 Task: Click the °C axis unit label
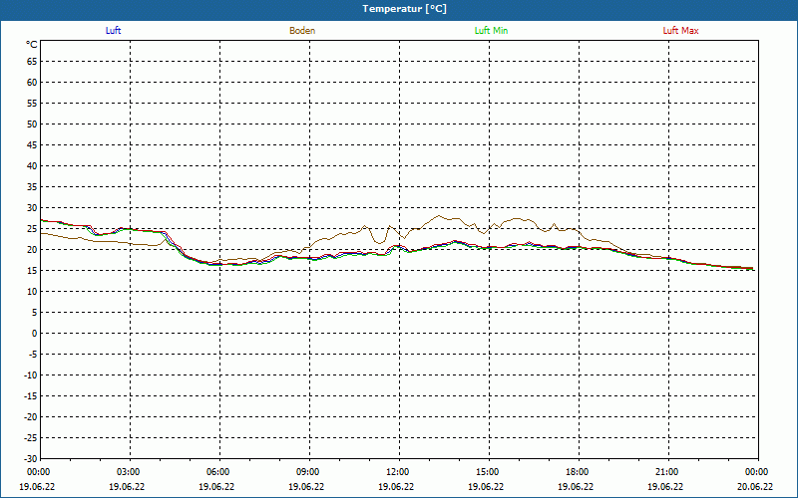[32, 45]
